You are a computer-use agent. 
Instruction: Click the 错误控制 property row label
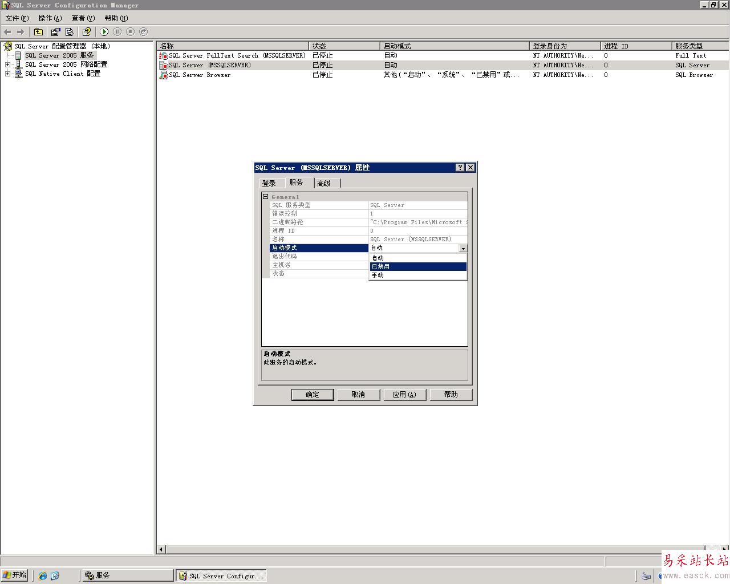[319, 214]
